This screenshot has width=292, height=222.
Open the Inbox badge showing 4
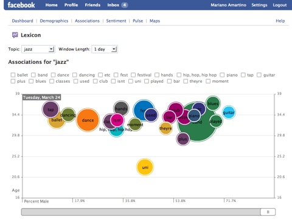[125, 5]
